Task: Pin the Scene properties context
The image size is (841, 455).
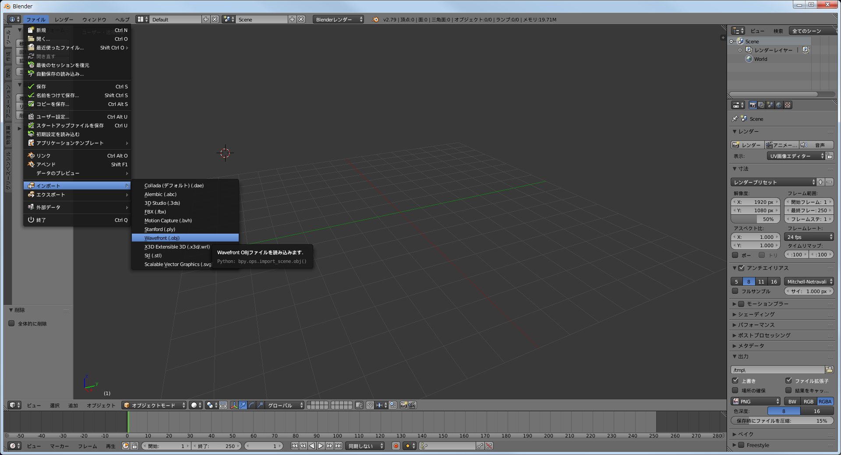Action: point(735,119)
